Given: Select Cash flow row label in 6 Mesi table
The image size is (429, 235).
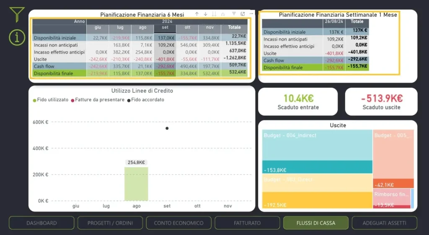Looking at the screenshot, I should coord(44,66).
